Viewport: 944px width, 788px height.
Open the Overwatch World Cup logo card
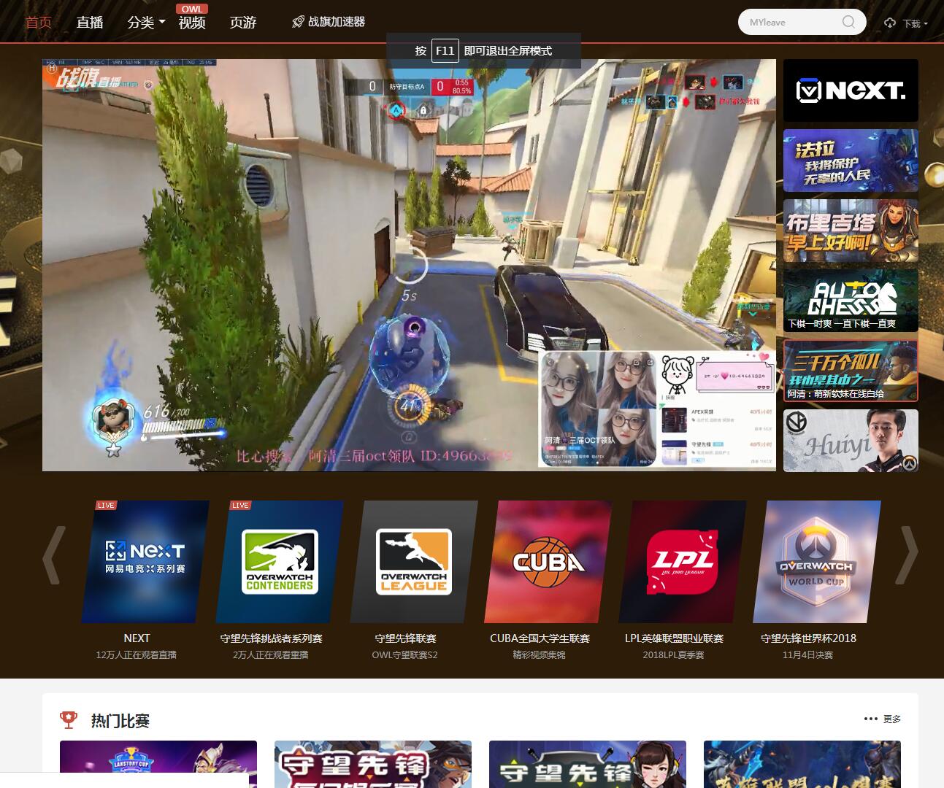[817, 561]
